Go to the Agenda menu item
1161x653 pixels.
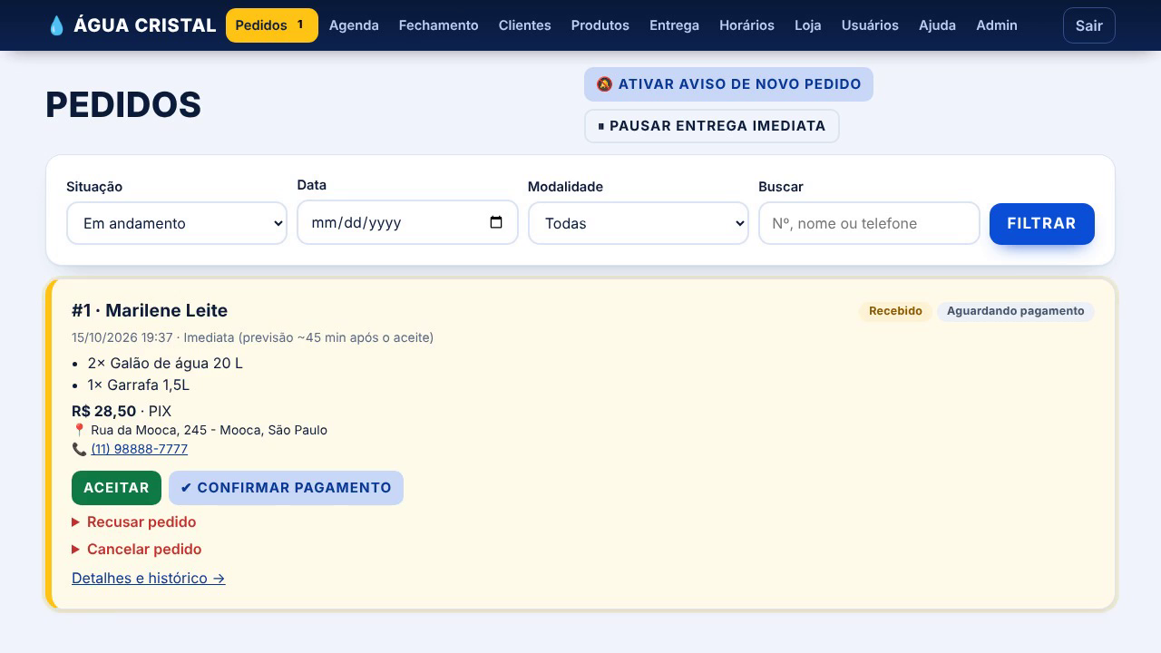354,25
